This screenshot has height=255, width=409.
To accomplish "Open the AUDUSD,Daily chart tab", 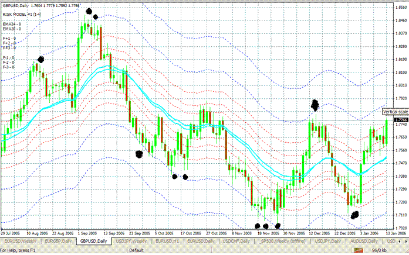I will pyautogui.click(x=364, y=241).
